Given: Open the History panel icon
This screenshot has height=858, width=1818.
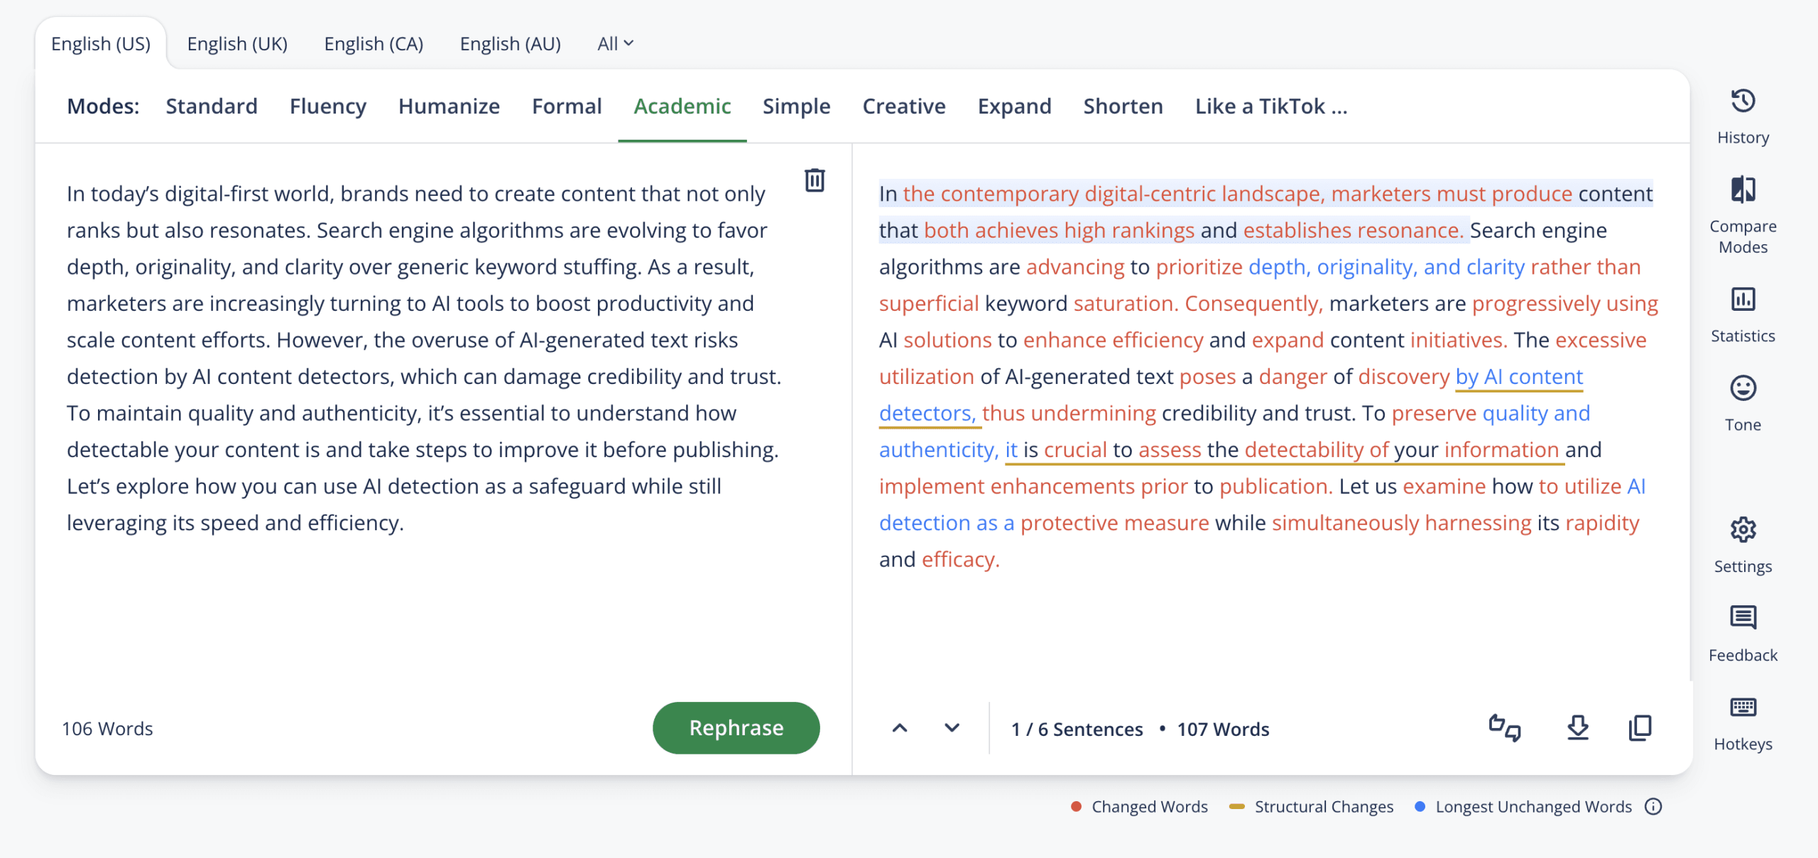Looking at the screenshot, I should click(1743, 102).
